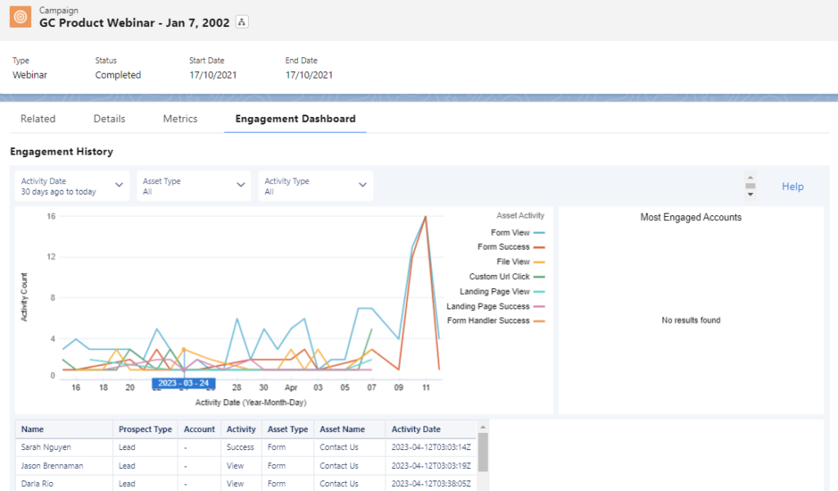Click the Activity column header
The width and height of the screenshot is (838, 491).
point(241,429)
